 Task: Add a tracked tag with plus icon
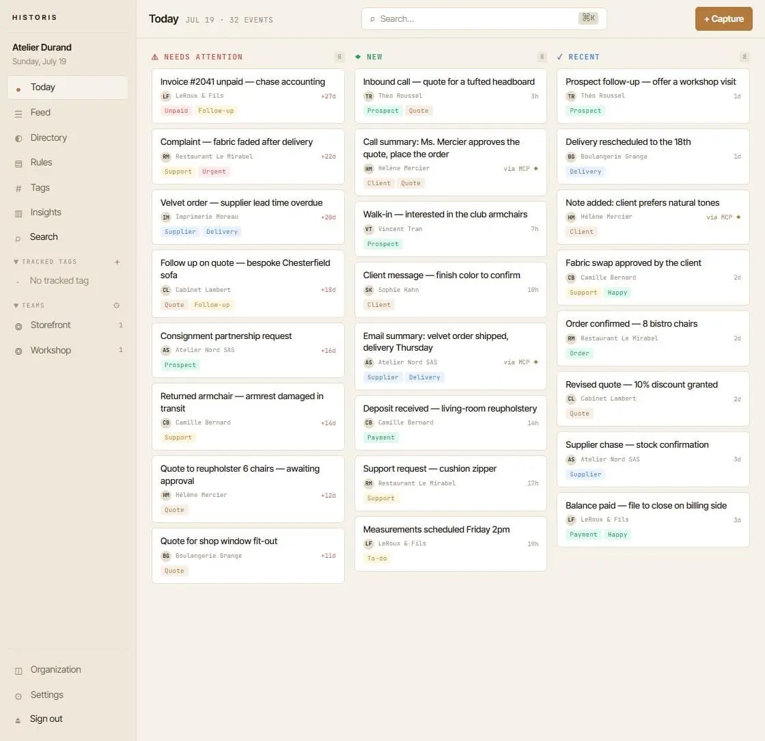point(117,262)
